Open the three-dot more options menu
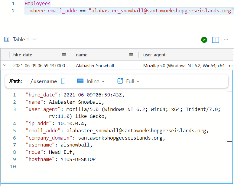Viewport: 234px width, 186px height. pyautogui.click(x=226, y=40)
